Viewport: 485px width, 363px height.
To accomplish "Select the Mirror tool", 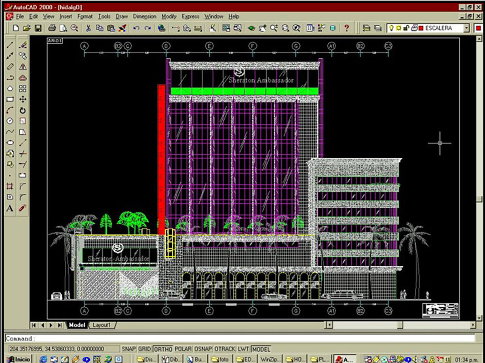I will pyautogui.click(x=23, y=67).
